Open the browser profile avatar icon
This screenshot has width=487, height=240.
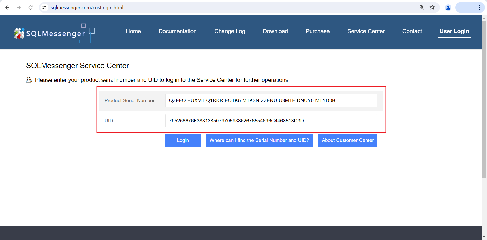(x=448, y=8)
